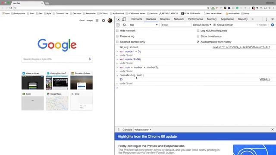Open the Google apps grid icon
276x155 pixels.
pyautogui.click(x=97, y=21)
